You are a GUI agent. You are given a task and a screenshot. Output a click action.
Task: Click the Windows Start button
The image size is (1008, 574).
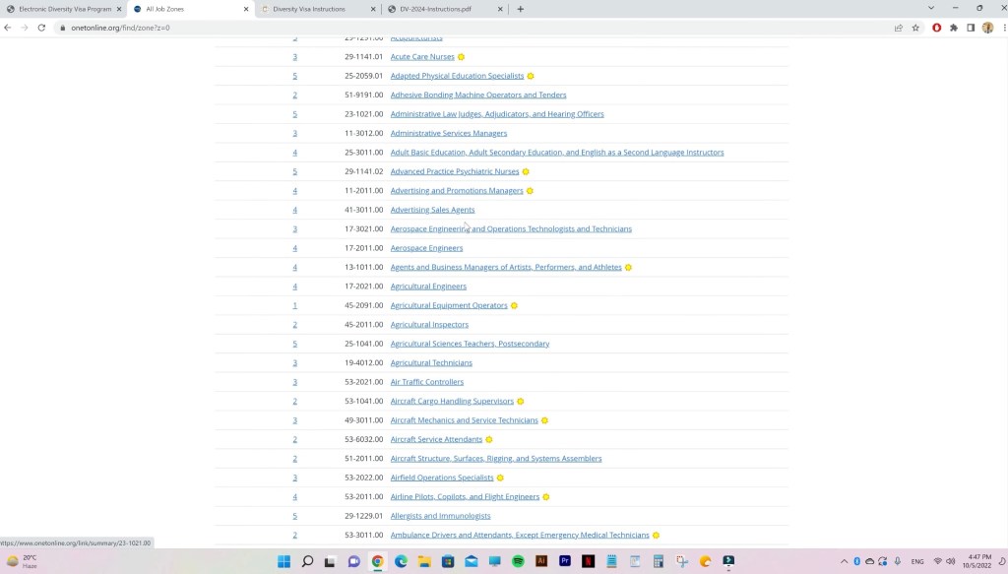click(283, 561)
